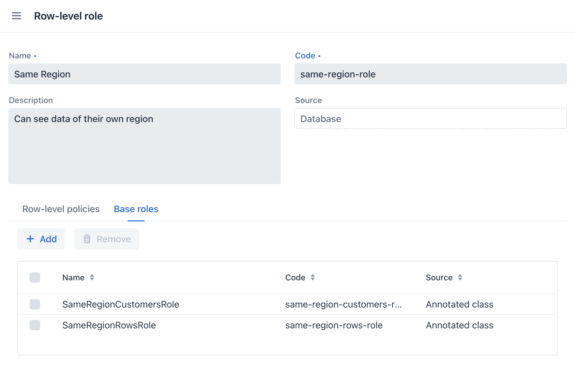This screenshot has height=372, width=575.
Task: Sort table by Code column arrows
Action: coord(313,277)
